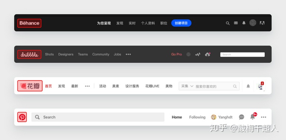Select the Designers menu item on Dribbble
Screen dimensions: 286x140
(x=66, y=54)
